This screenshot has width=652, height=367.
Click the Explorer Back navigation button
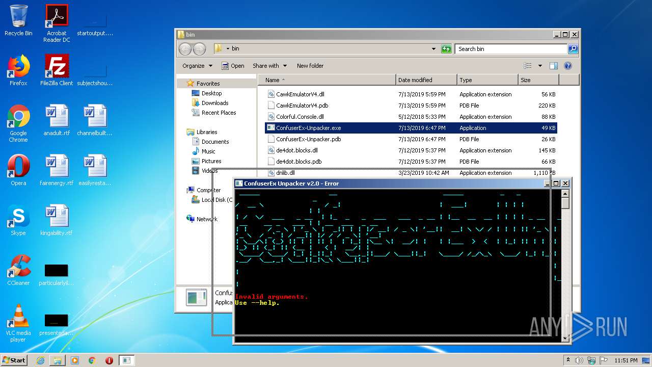pos(185,49)
